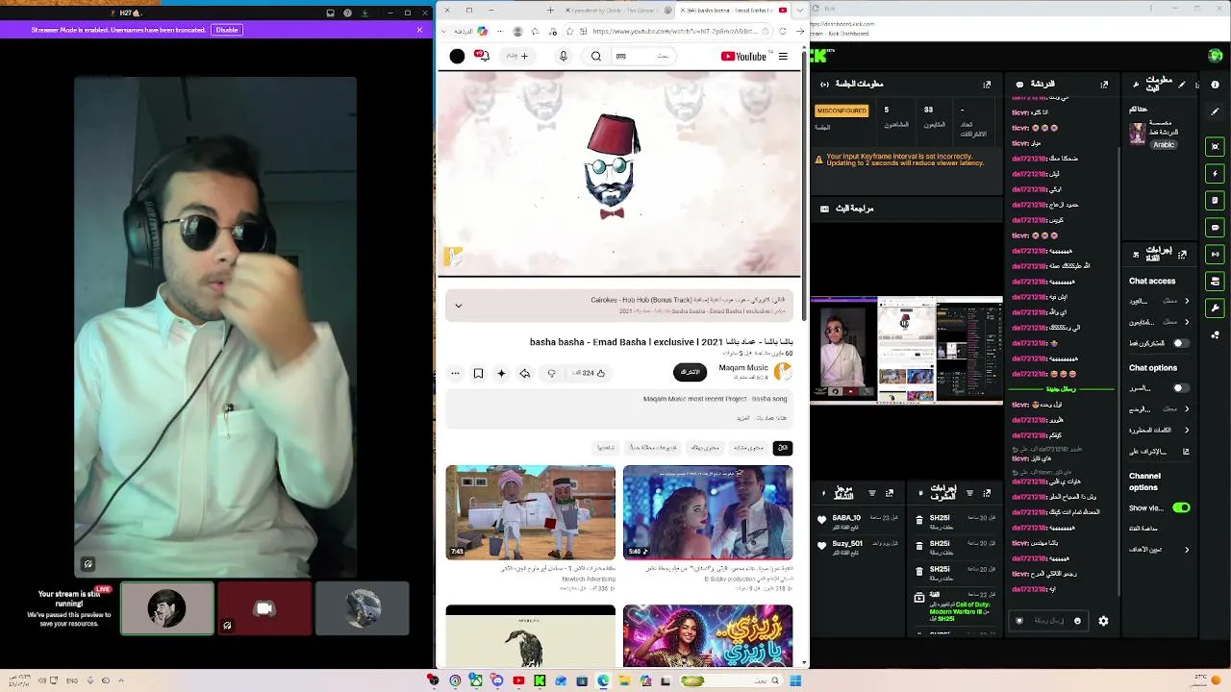1231x692 pixels.
Task: Open the browser tab list dropdown
Action: 799,11
